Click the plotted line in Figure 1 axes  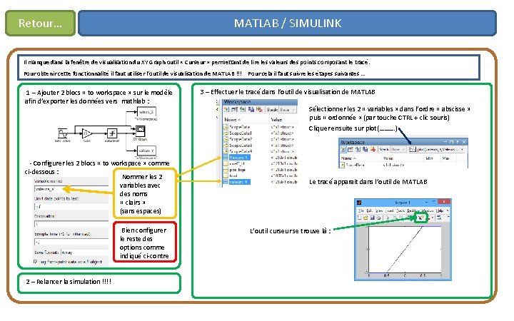click(405, 249)
